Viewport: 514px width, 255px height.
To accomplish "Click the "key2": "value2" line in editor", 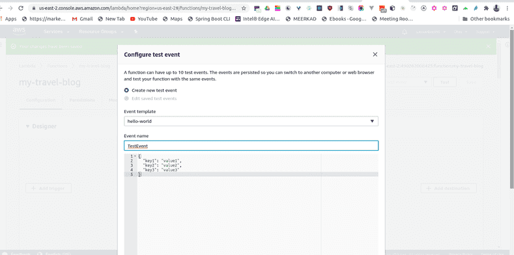I will click(x=162, y=165).
